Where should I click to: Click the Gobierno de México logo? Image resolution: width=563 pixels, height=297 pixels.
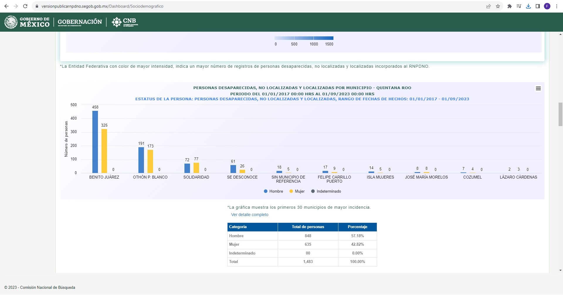point(27,22)
